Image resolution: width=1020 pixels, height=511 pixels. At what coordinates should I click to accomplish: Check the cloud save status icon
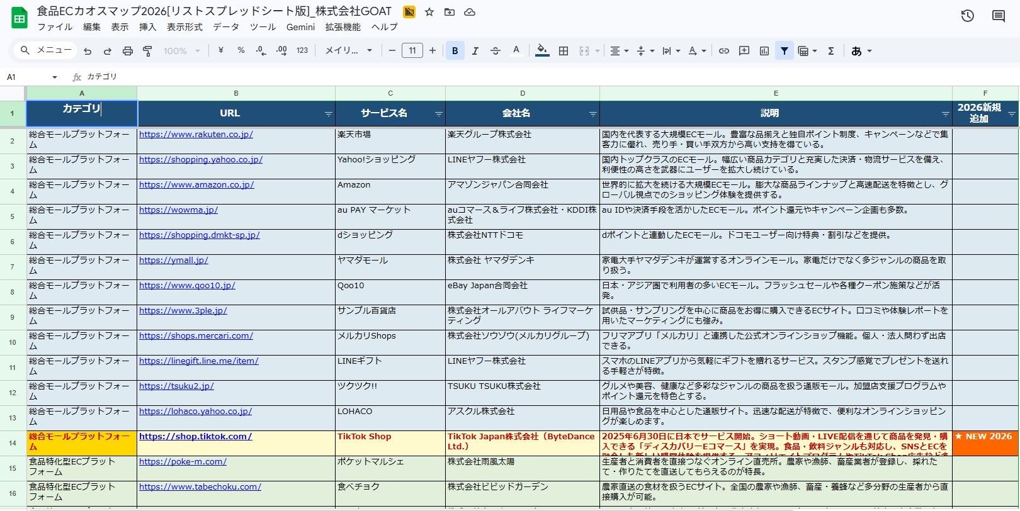470,12
